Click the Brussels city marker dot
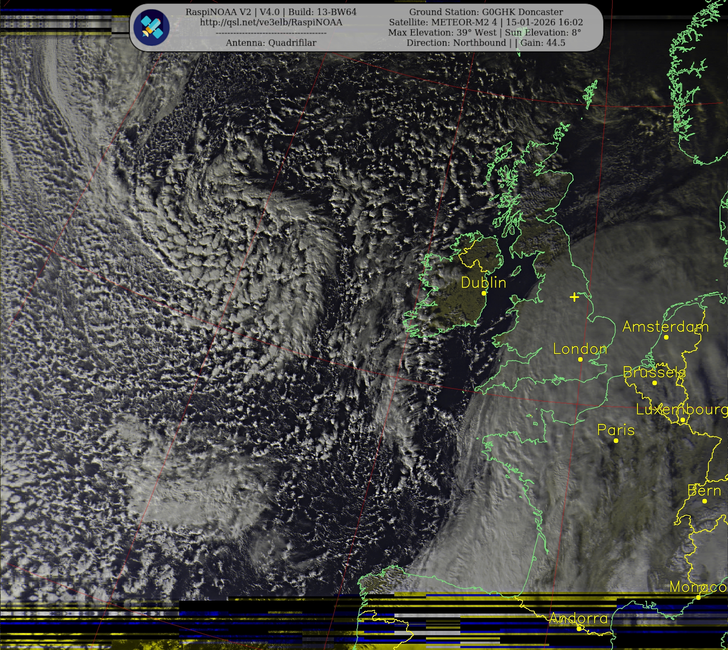This screenshot has height=650, width=728. 654,383
